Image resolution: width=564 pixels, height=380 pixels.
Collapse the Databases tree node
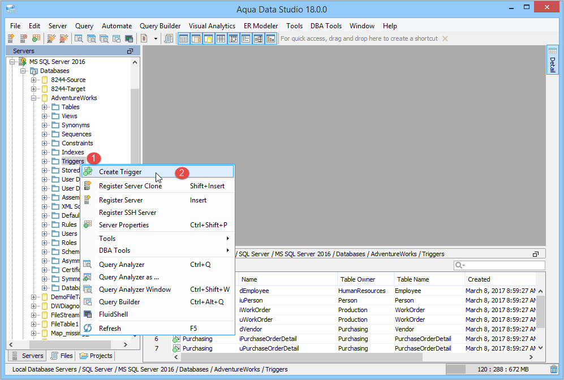coord(23,71)
